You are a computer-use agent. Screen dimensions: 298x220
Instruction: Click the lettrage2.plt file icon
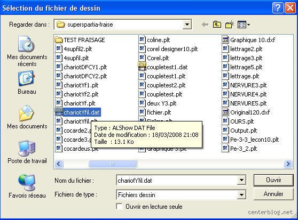coord(225,48)
